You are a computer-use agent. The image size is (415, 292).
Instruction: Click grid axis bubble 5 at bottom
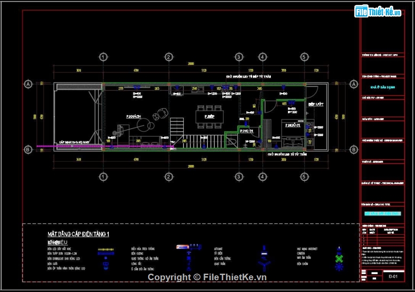point(304,177)
